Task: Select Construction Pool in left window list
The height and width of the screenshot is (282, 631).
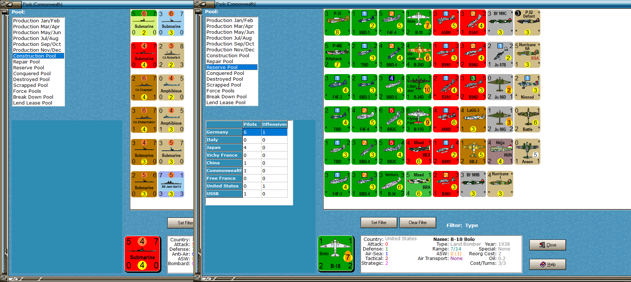Action: [38, 56]
